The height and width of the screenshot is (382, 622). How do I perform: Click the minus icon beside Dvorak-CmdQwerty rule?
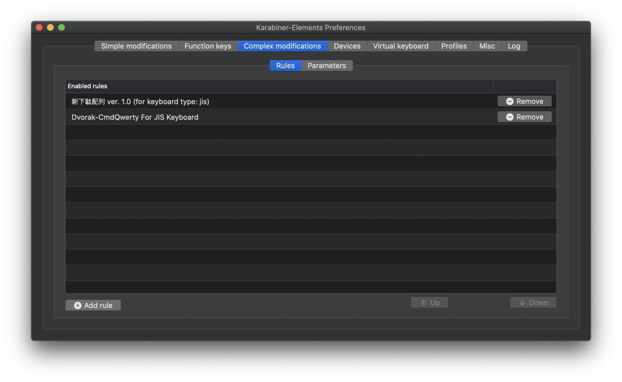point(510,117)
